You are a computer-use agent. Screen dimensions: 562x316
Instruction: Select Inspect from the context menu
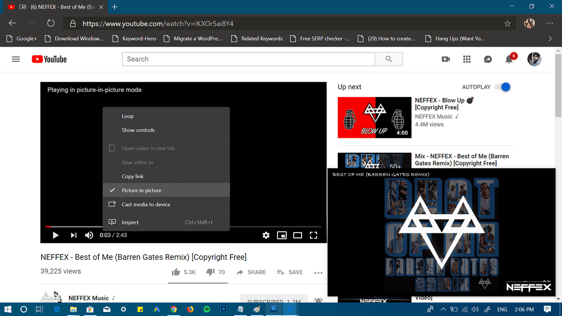pos(131,222)
